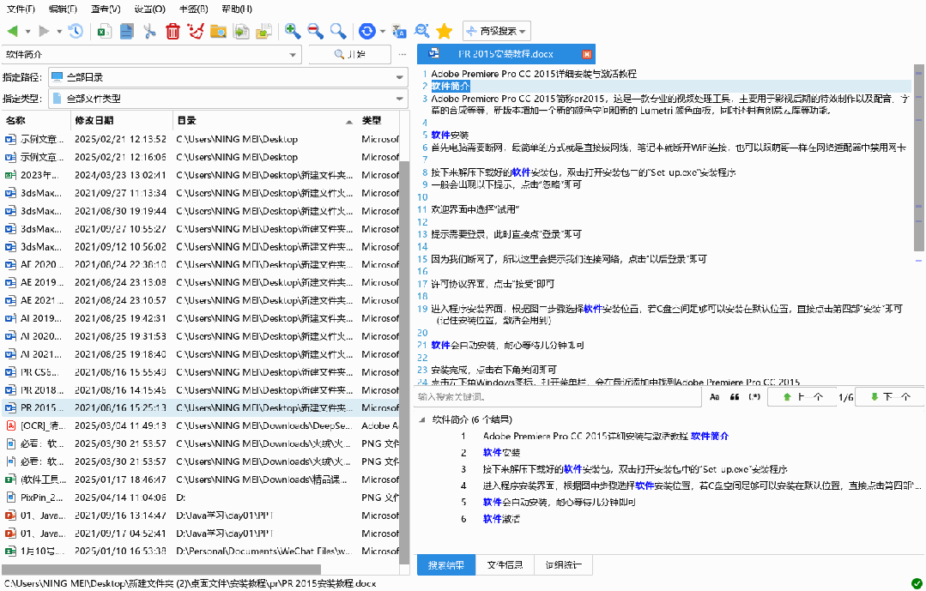Click preview pane vertical scrollbar
This screenshot has height=591, width=926.
[x=919, y=160]
